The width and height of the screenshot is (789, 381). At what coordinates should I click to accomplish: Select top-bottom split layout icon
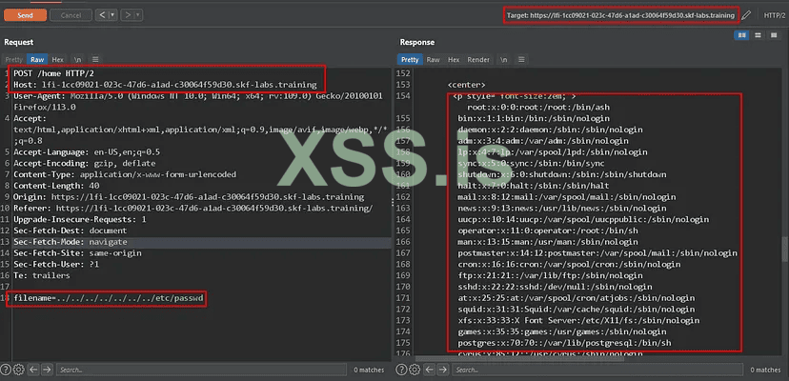(758, 34)
